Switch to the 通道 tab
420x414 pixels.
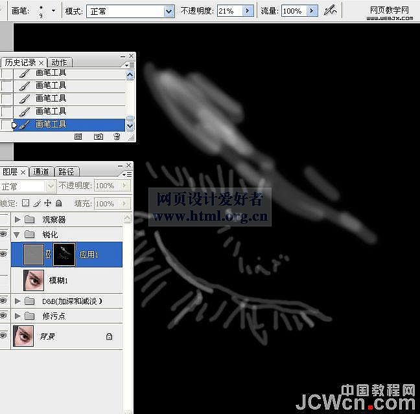(x=41, y=172)
